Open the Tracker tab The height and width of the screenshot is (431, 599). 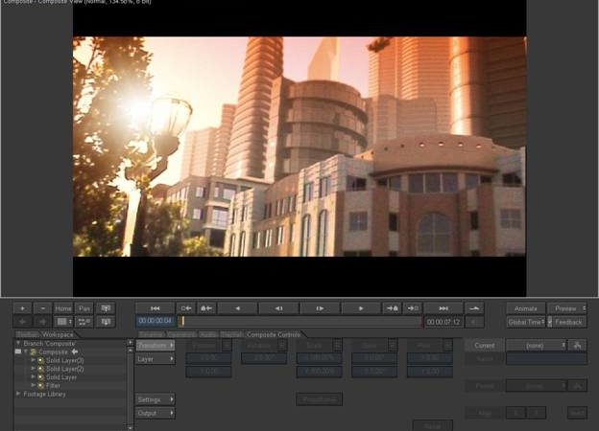coord(231,334)
